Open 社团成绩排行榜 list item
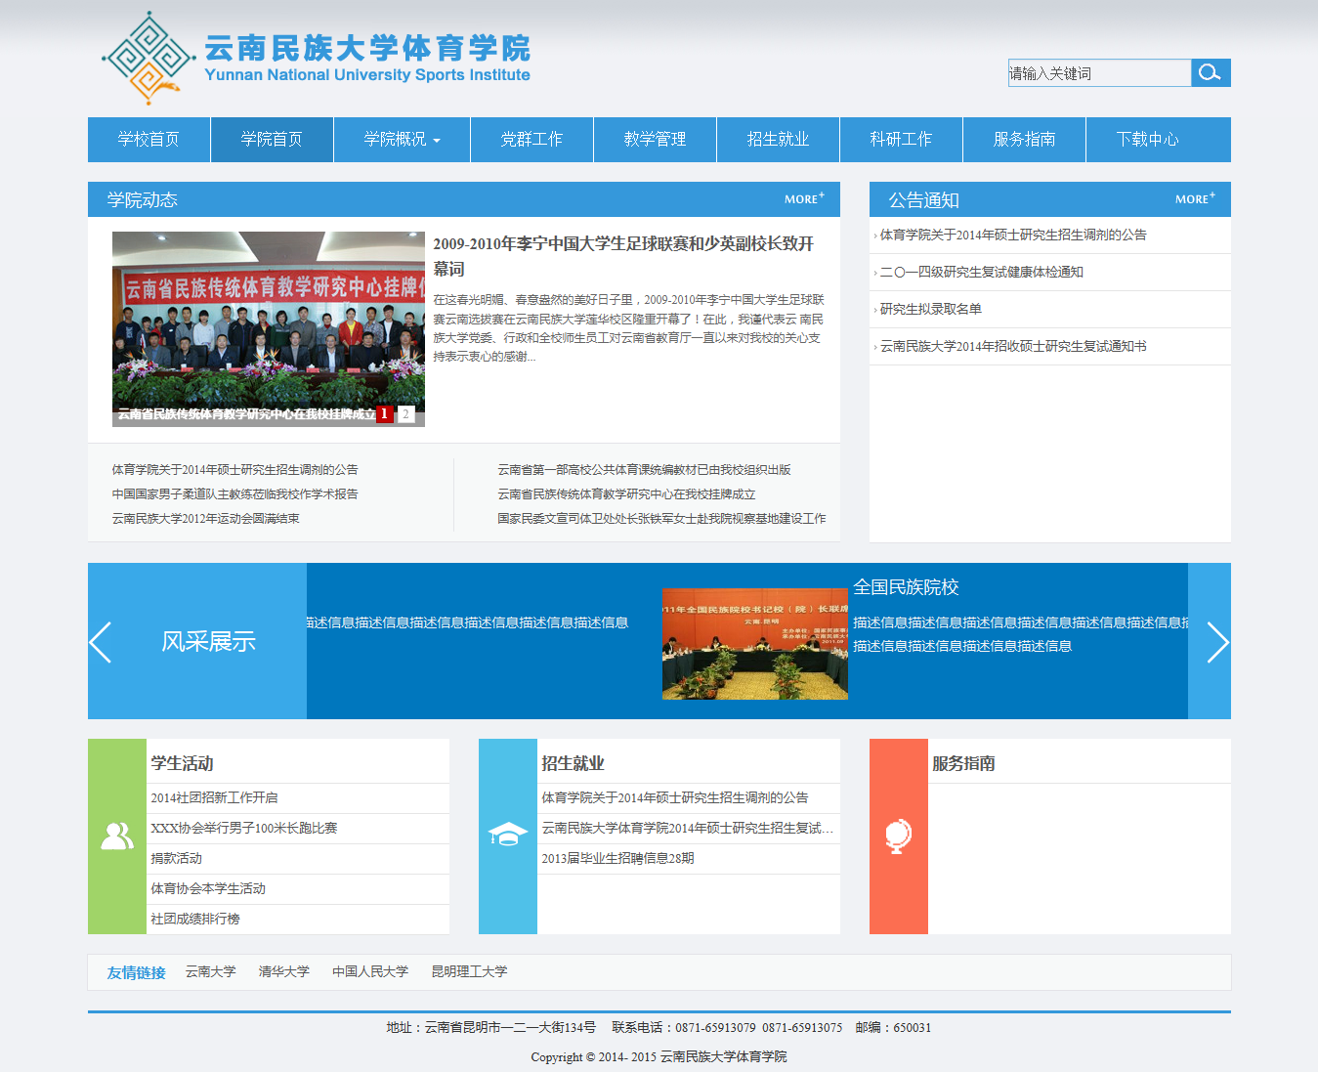 tap(195, 919)
